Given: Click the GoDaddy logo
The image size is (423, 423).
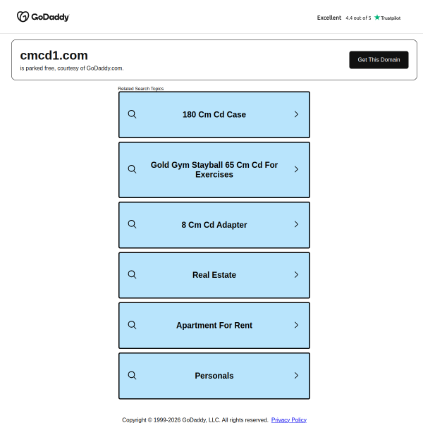Looking at the screenshot, I should pyautogui.click(x=43, y=17).
